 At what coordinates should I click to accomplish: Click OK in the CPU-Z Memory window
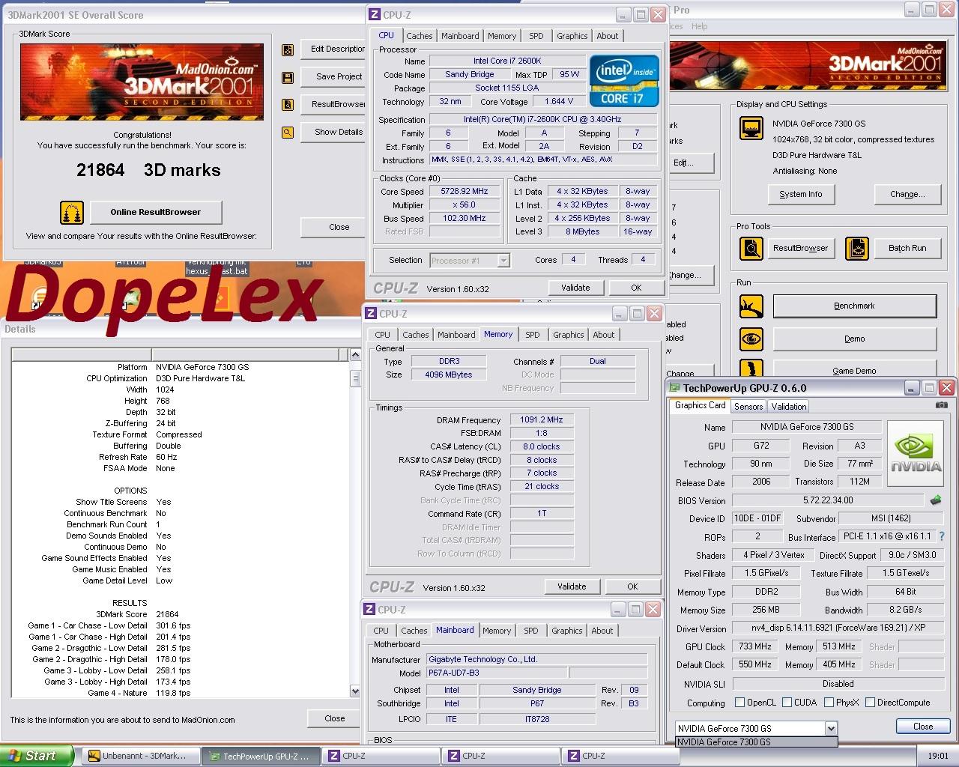click(x=632, y=586)
